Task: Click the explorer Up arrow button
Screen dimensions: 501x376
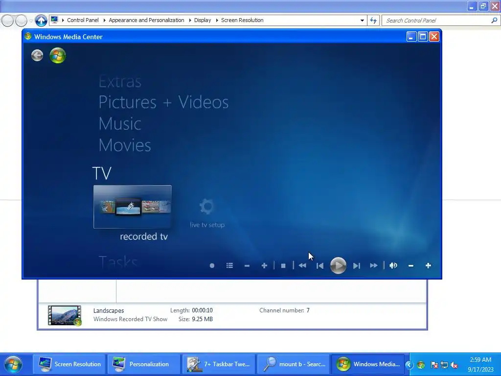Action: pos(41,21)
